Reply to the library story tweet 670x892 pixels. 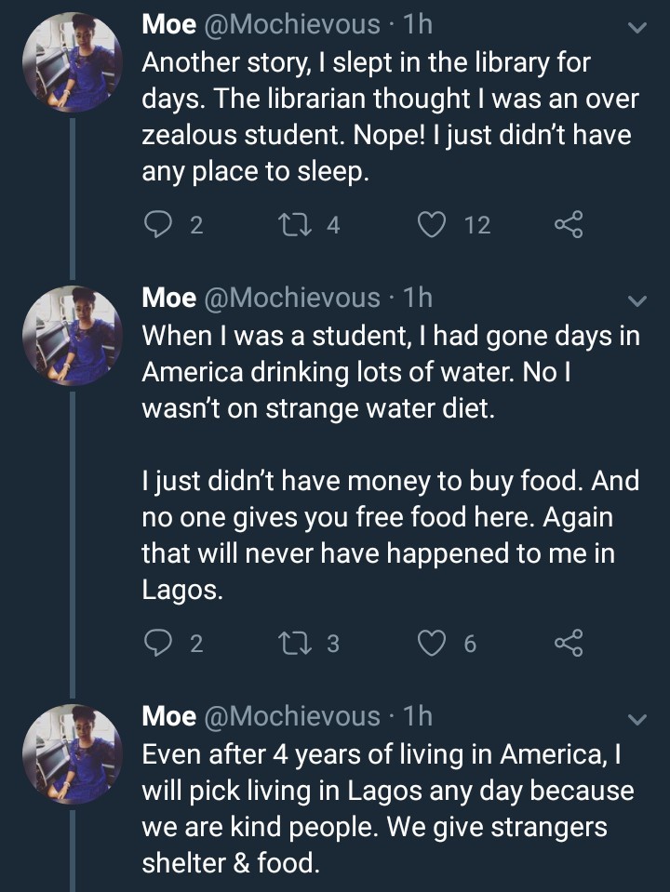(x=159, y=224)
